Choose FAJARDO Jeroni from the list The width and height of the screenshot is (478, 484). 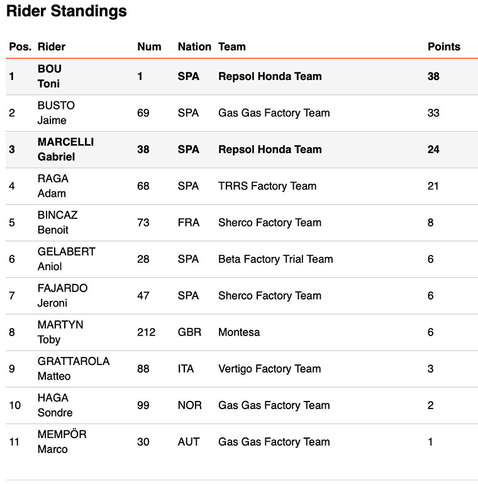point(62,295)
